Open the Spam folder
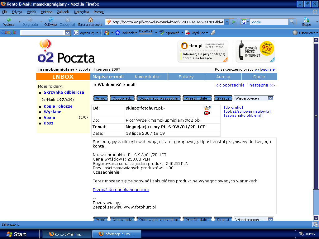Screen dimensions: 319x239 [x=49, y=117]
